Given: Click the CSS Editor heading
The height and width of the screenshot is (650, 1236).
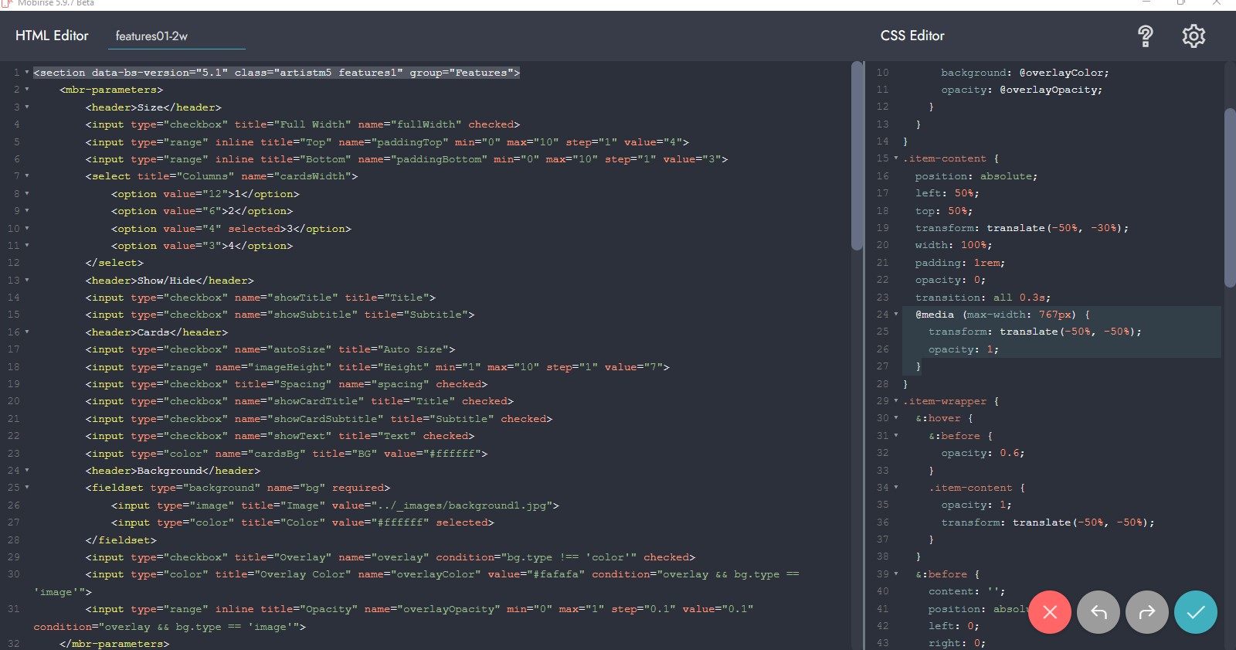Looking at the screenshot, I should (x=912, y=36).
